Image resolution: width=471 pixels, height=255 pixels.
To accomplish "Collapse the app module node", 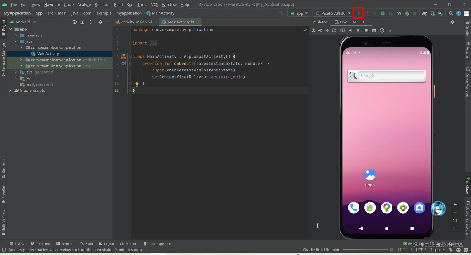I will pyautogui.click(x=10, y=29).
